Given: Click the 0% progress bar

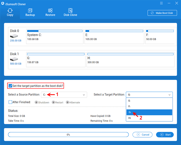Looking at the screenshot, I should tap(68, 135).
